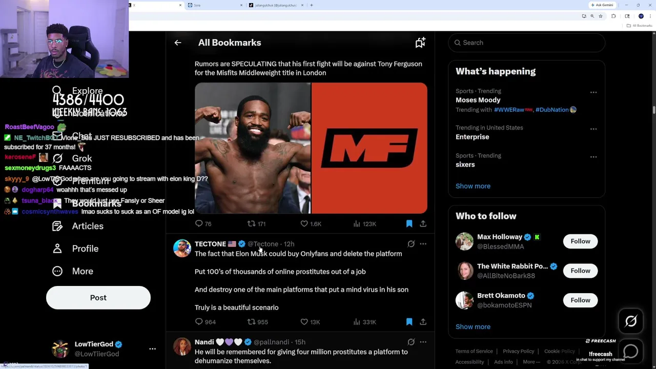Go back using the All Bookmarks arrow
Screen dimensions: 656x369
[178, 43]
